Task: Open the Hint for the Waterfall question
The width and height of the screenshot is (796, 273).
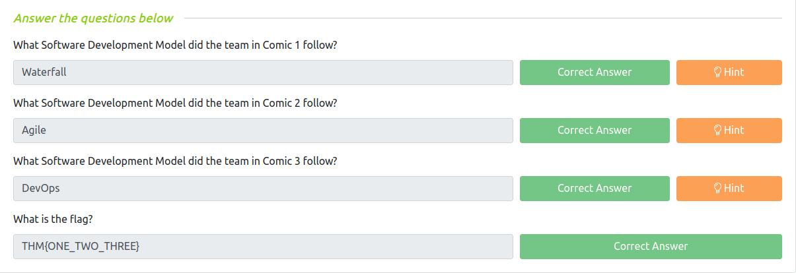Action: click(729, 73)
